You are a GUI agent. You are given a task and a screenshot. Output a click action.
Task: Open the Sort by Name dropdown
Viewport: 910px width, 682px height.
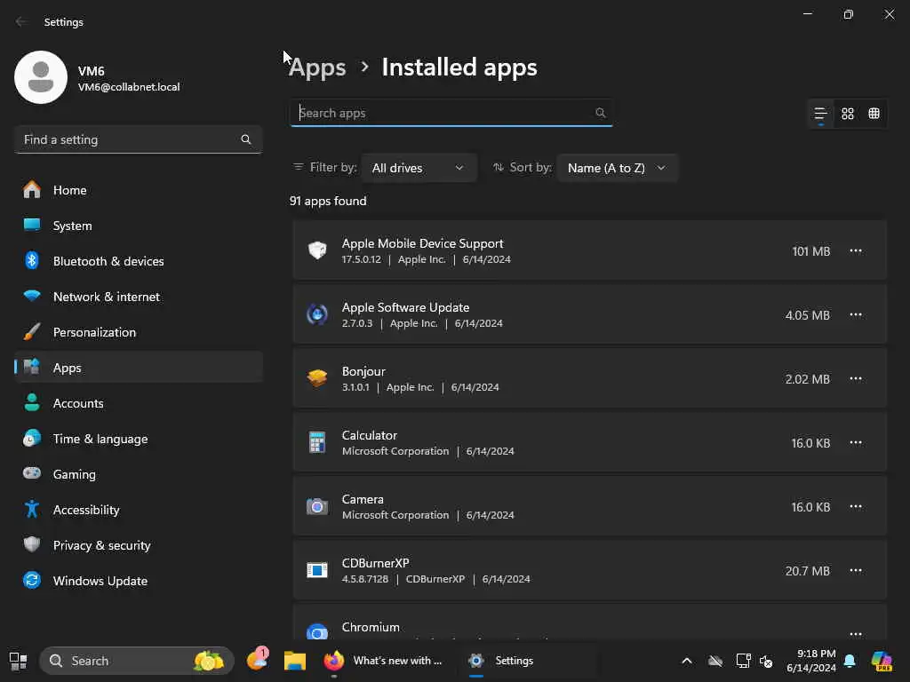coord(617,168)
